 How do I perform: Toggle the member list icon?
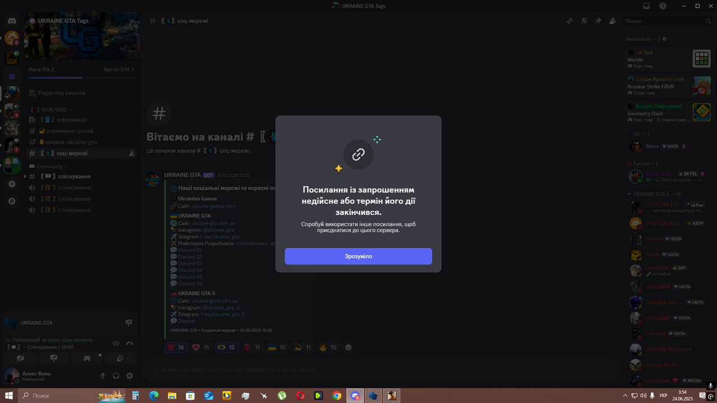pyautogui.click(x=612, y=21)
